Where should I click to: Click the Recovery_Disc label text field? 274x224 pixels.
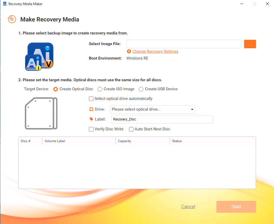pyautogui.click(x=162, y=119)
